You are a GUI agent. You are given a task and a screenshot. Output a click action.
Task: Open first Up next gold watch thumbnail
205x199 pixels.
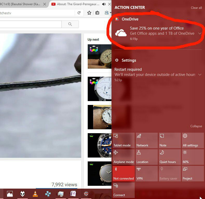tap(99, 56)
